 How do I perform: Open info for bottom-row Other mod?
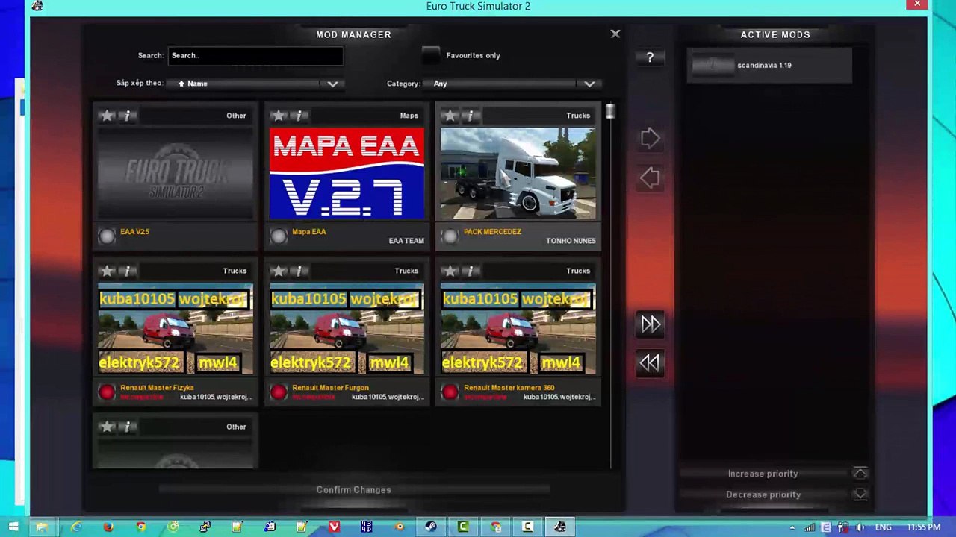[127, 427]
